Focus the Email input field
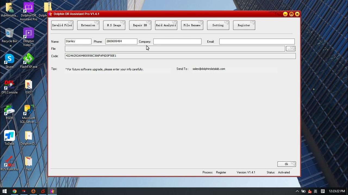 coord(257,41)
